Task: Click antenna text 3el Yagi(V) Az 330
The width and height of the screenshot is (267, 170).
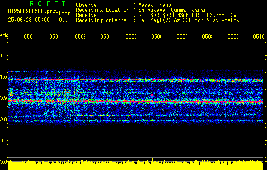Action: (x=166, y=20)
